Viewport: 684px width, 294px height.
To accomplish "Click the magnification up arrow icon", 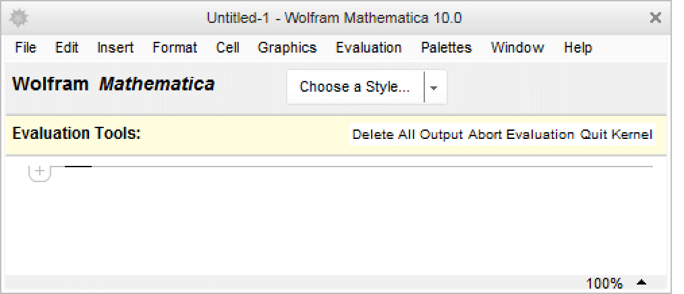I will [x=642, y=283].
